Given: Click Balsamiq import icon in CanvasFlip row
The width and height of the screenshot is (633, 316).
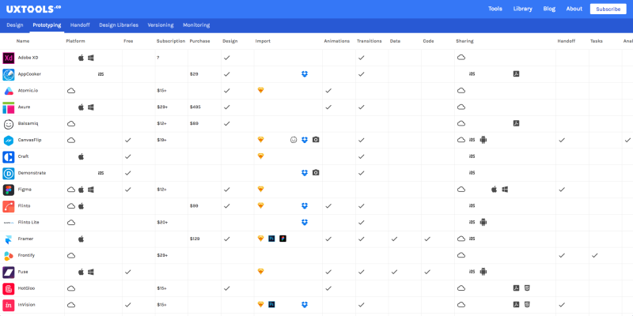Looking at the screenshot, I should coord(294,140).
